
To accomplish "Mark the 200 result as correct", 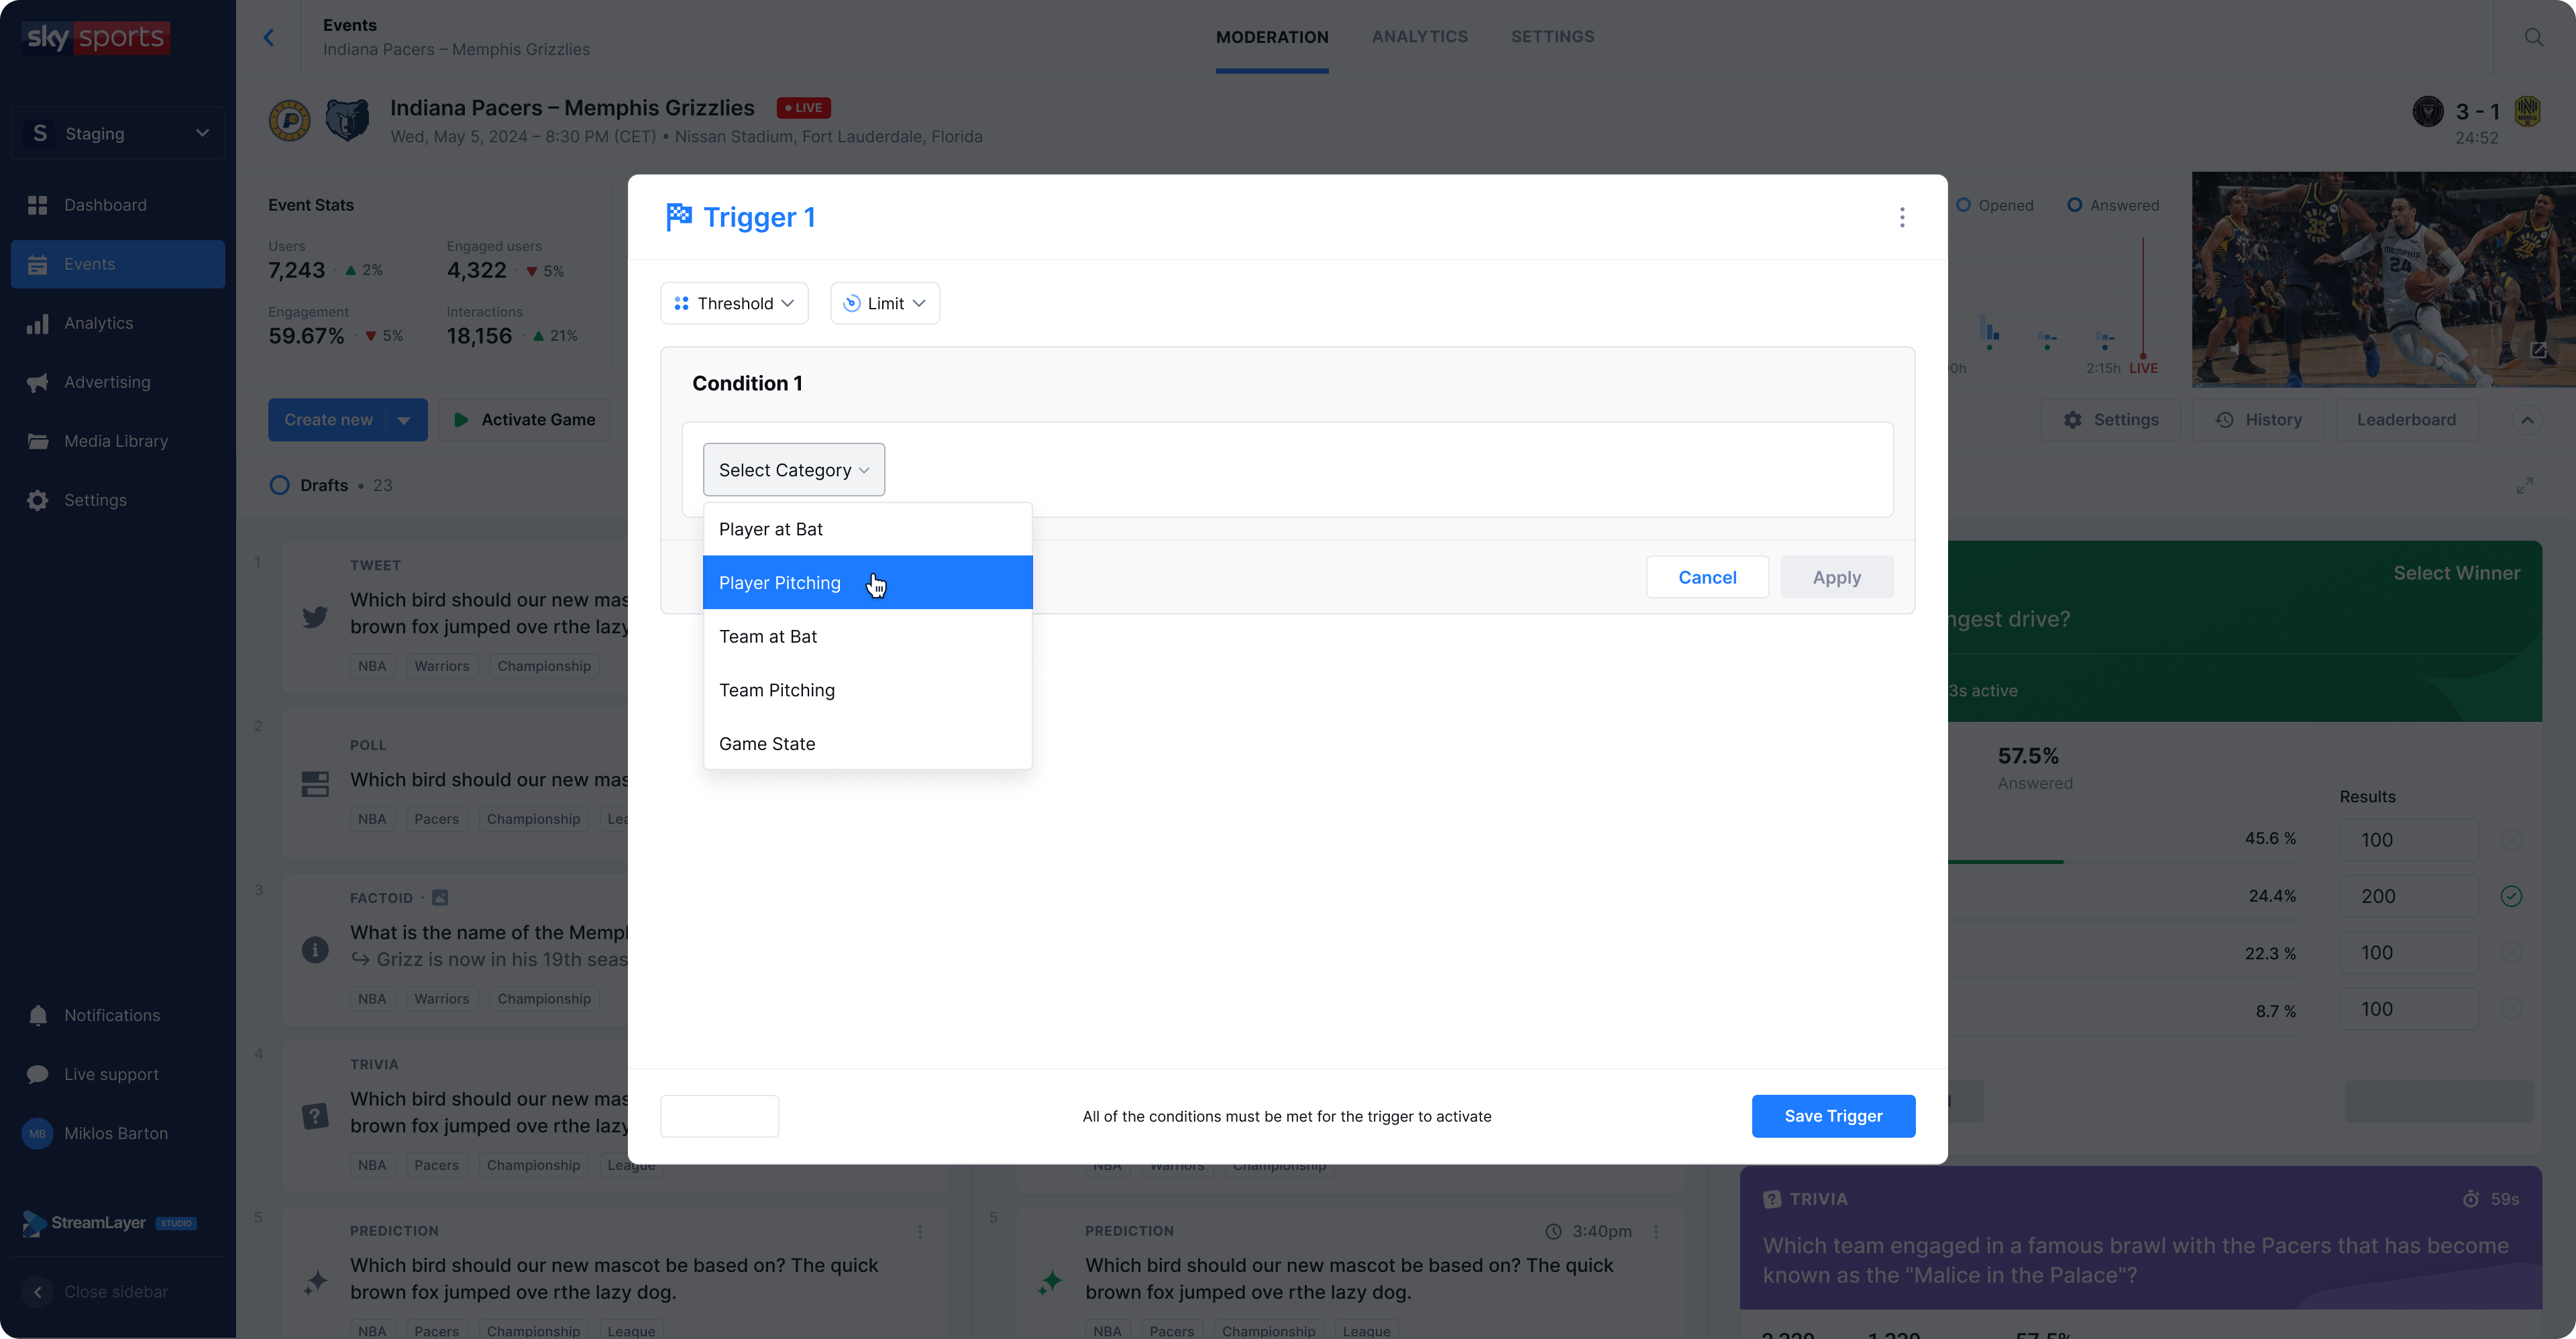I will pos(2511,896).
